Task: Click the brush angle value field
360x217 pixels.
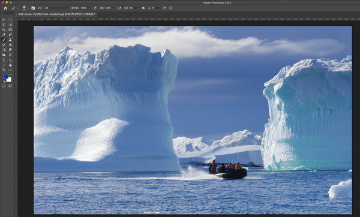Action: 155,8
